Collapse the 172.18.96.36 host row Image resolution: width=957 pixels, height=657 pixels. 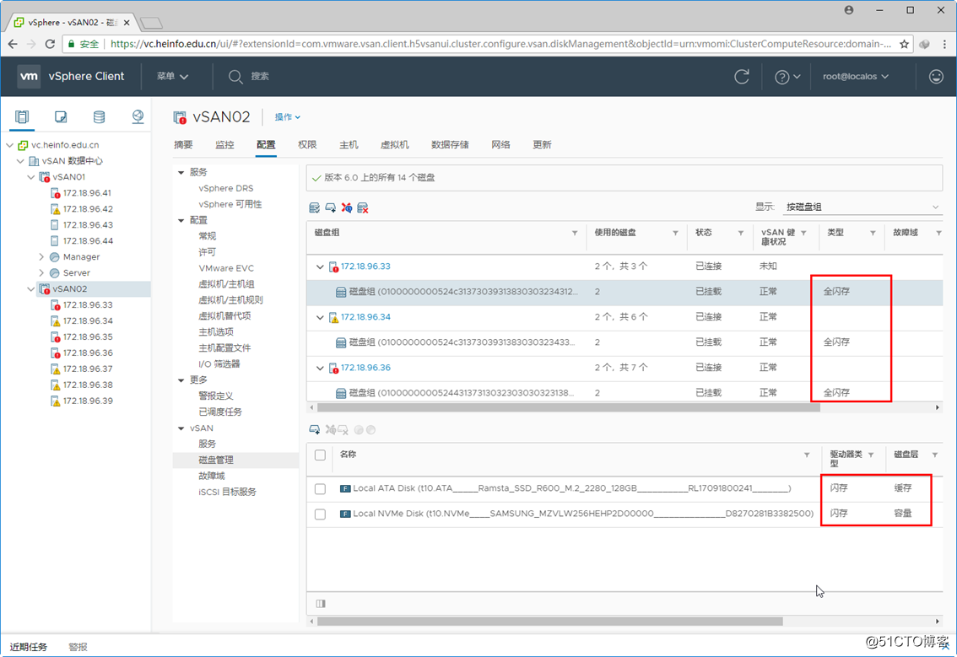[x=320, y=368]
